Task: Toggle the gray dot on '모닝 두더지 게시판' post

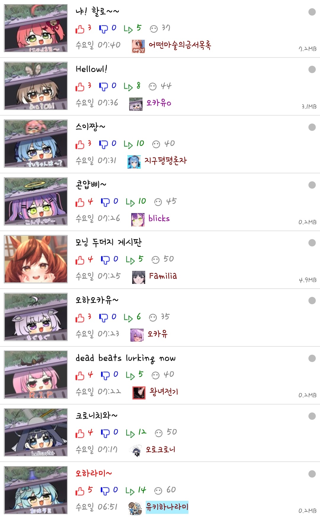Action: (x=312, y=243)
